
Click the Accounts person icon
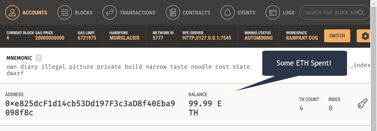click(13, 13)
